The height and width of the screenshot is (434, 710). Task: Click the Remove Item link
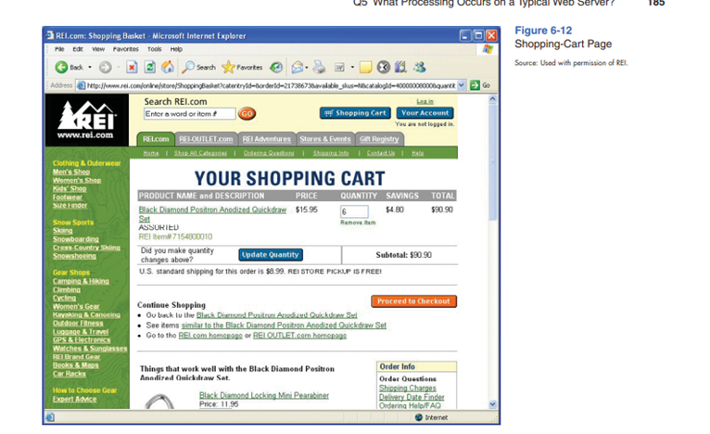pyautogui.click(x=358, y=223)
